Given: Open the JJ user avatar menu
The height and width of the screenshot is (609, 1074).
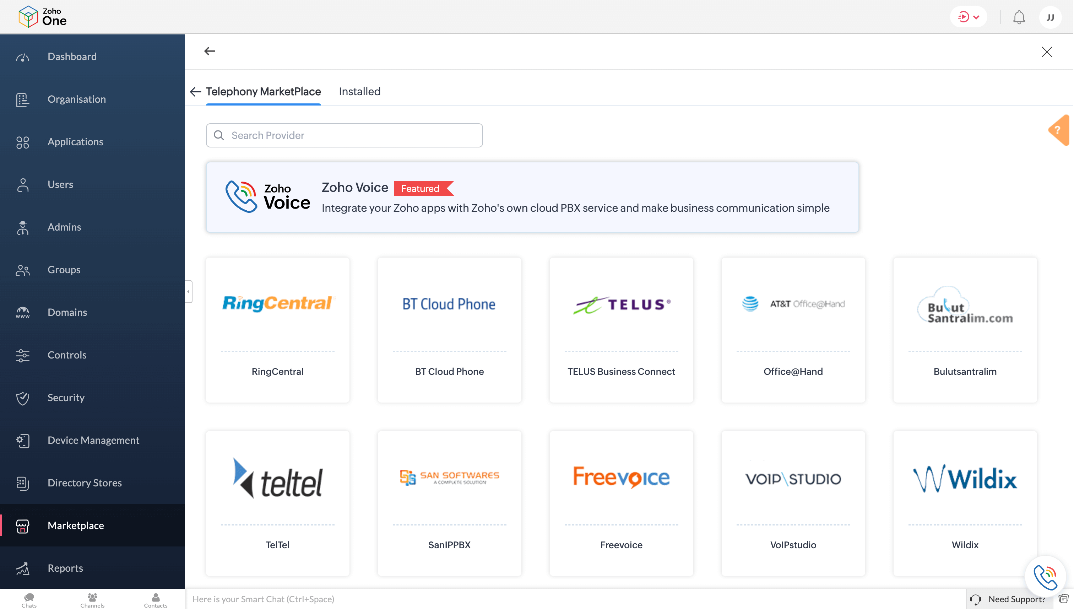Looking at the screenshot, I should coord(1050,17).
